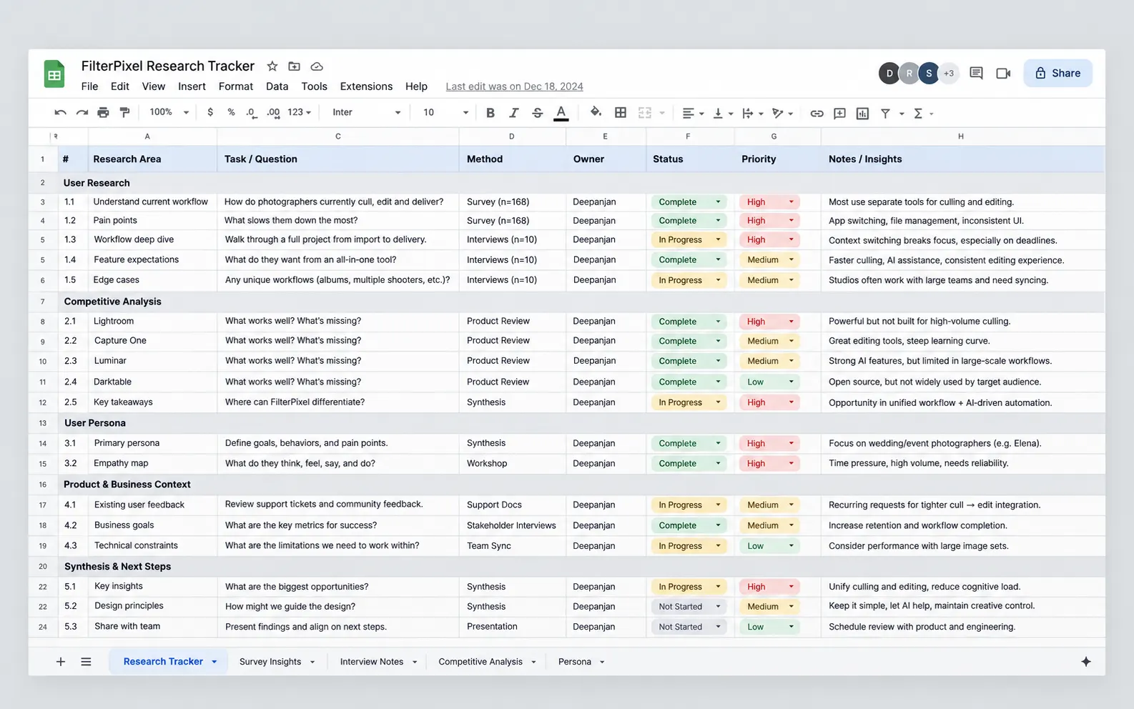This screenshot has width=1134, height=709.
Task: Open the Format menu
Action: [236, 86]
